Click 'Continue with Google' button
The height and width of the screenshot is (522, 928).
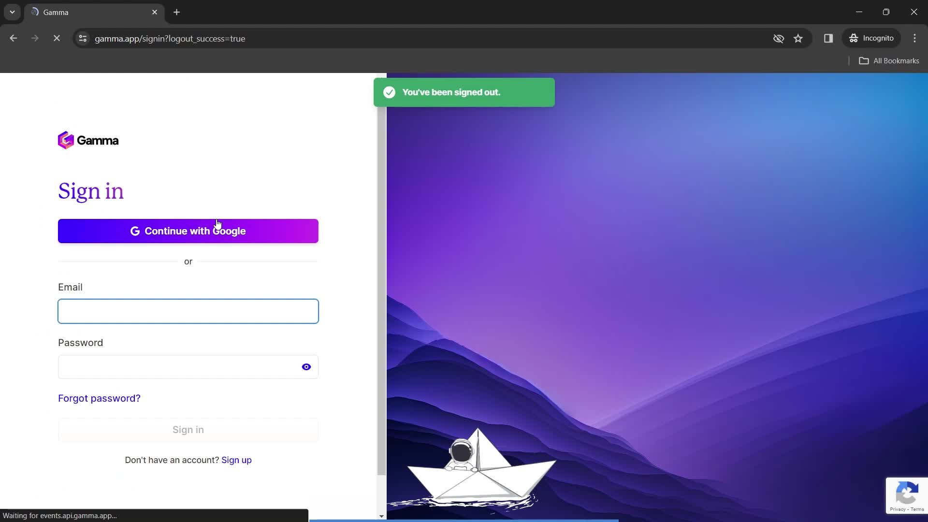188,231
